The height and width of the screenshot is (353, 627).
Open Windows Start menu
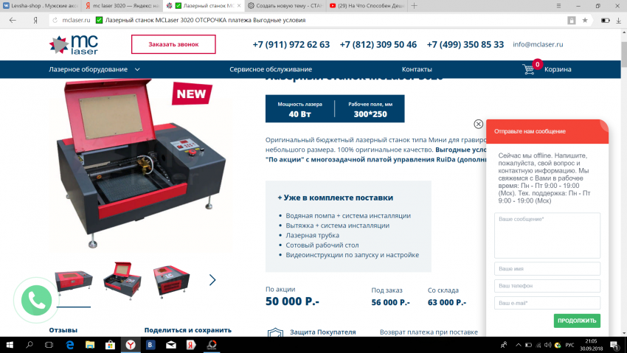(x=9, y=345)
